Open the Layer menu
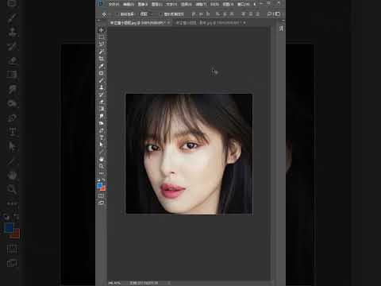Image resolution: width=381 pixels, height=286 pixels. pos(157,4)
